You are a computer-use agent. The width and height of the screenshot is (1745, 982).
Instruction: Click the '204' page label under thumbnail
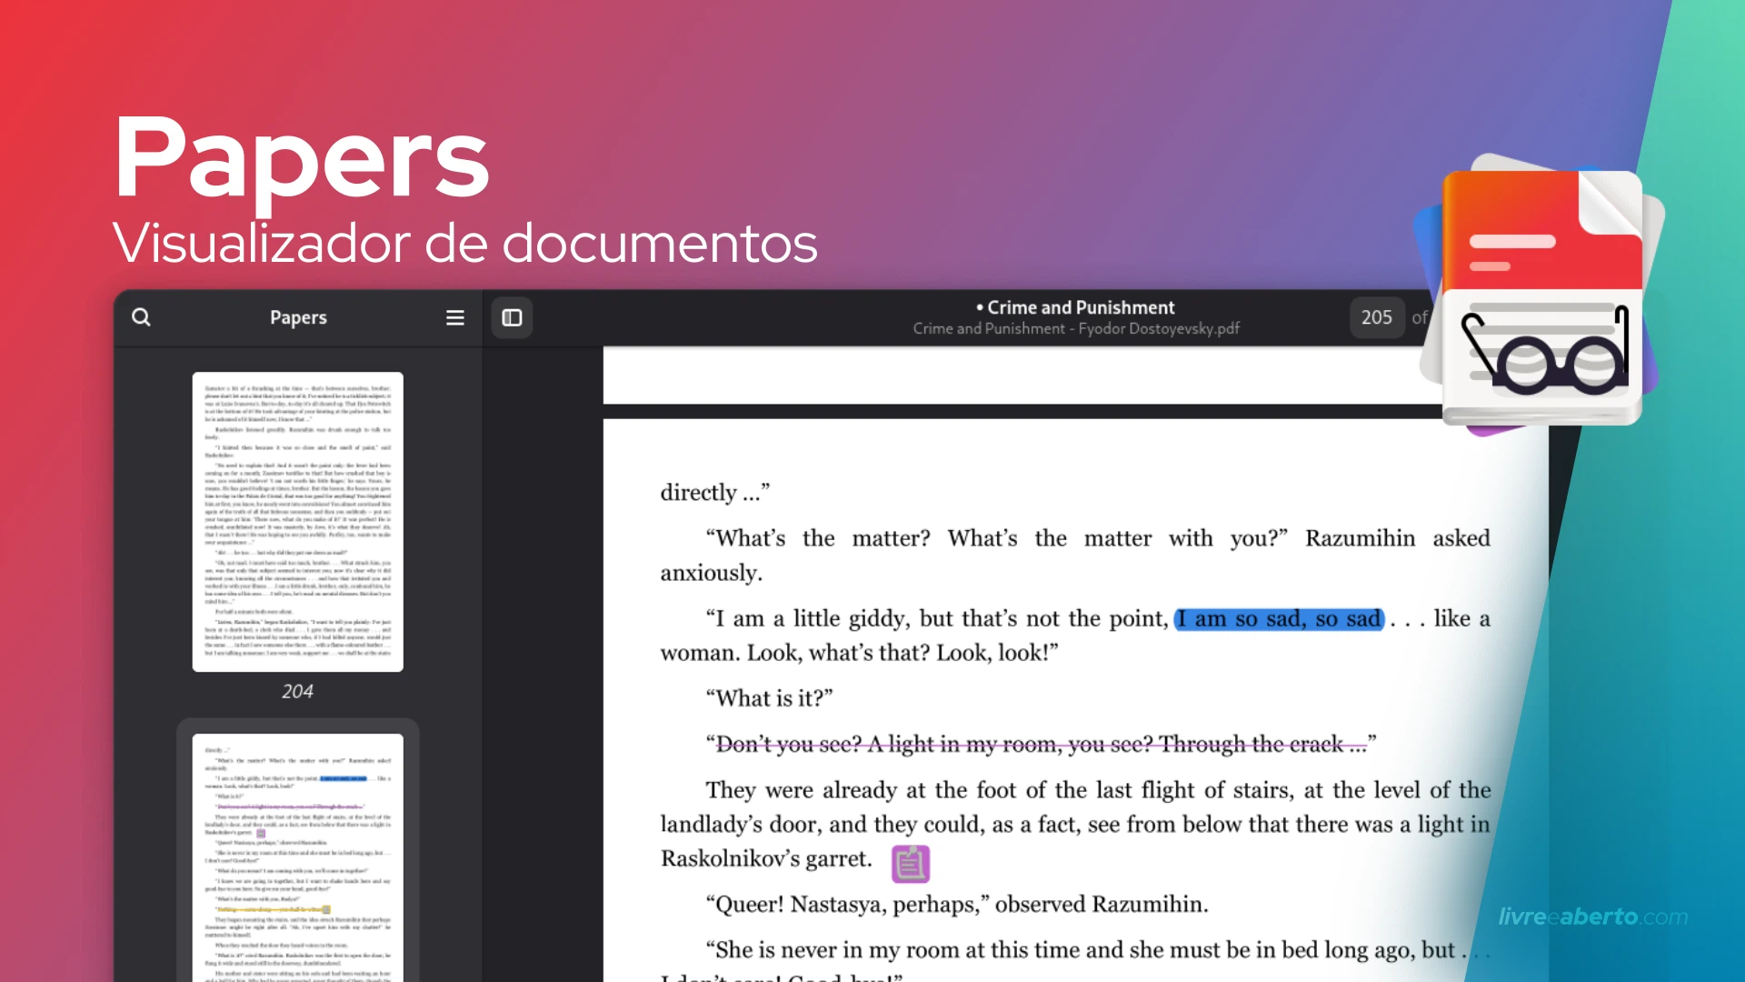click(x=297, y=691)
